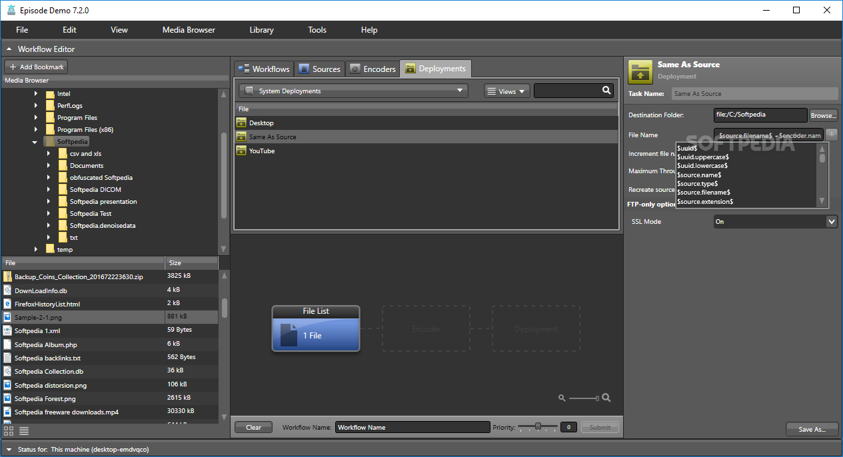
Task: Select $source.type$ from variable list
Action: tap(697, 183)
